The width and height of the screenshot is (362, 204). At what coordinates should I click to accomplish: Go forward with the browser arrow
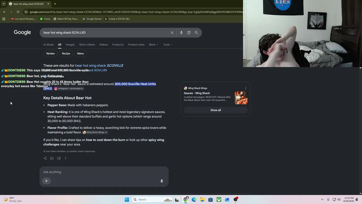[11, 12]
